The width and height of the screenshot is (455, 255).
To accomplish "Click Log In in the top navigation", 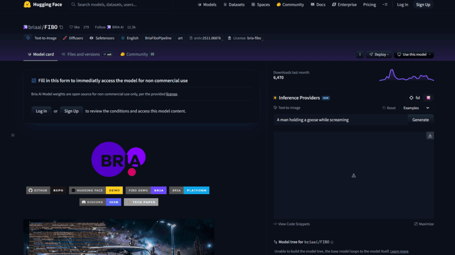I will click(403, 4).
